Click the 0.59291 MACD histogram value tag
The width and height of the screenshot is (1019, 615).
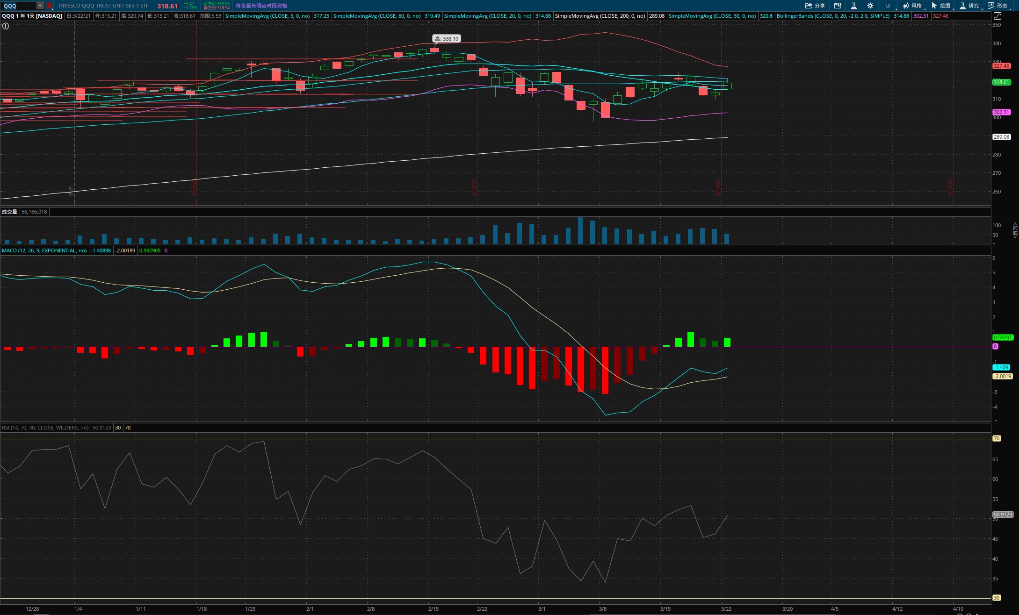(x=1003, y=337)
